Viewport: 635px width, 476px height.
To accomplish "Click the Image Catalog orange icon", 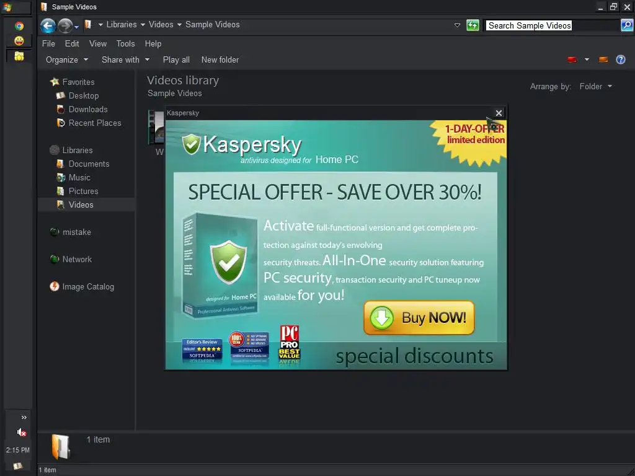I will [55, 286].
